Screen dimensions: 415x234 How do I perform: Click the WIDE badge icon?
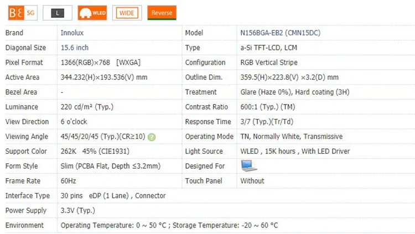127,13
